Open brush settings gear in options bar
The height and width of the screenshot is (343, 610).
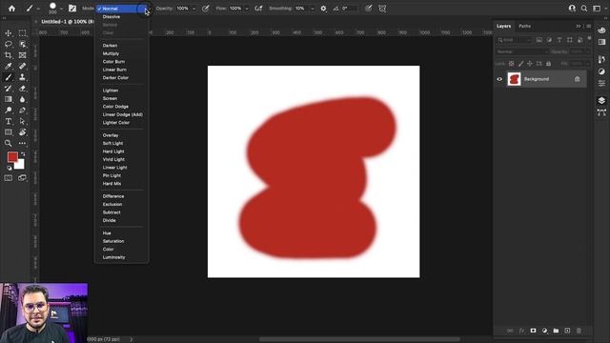coord(323,9)
